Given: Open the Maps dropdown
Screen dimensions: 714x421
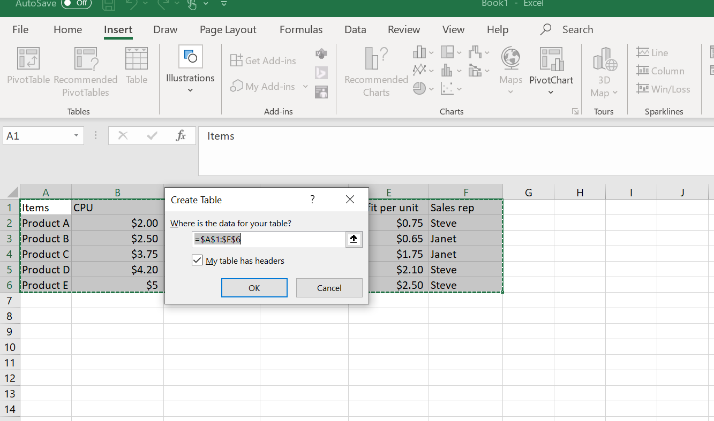Looking at the screenshot, I should click(510, 92).
